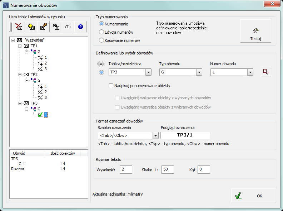This screenshot has width=283, height=211.
Task: Click the Obwód column header
Action: [27, 153]
